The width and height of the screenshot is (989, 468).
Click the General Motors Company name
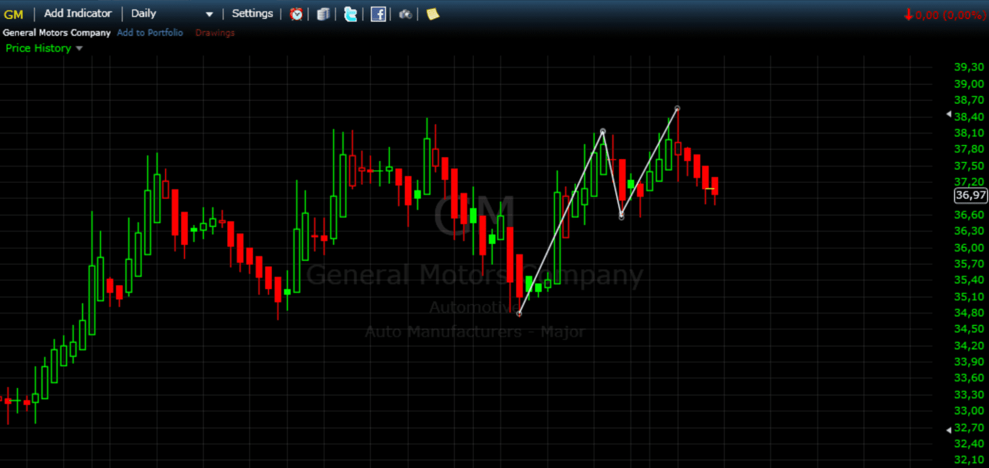[x=57, y=32]
